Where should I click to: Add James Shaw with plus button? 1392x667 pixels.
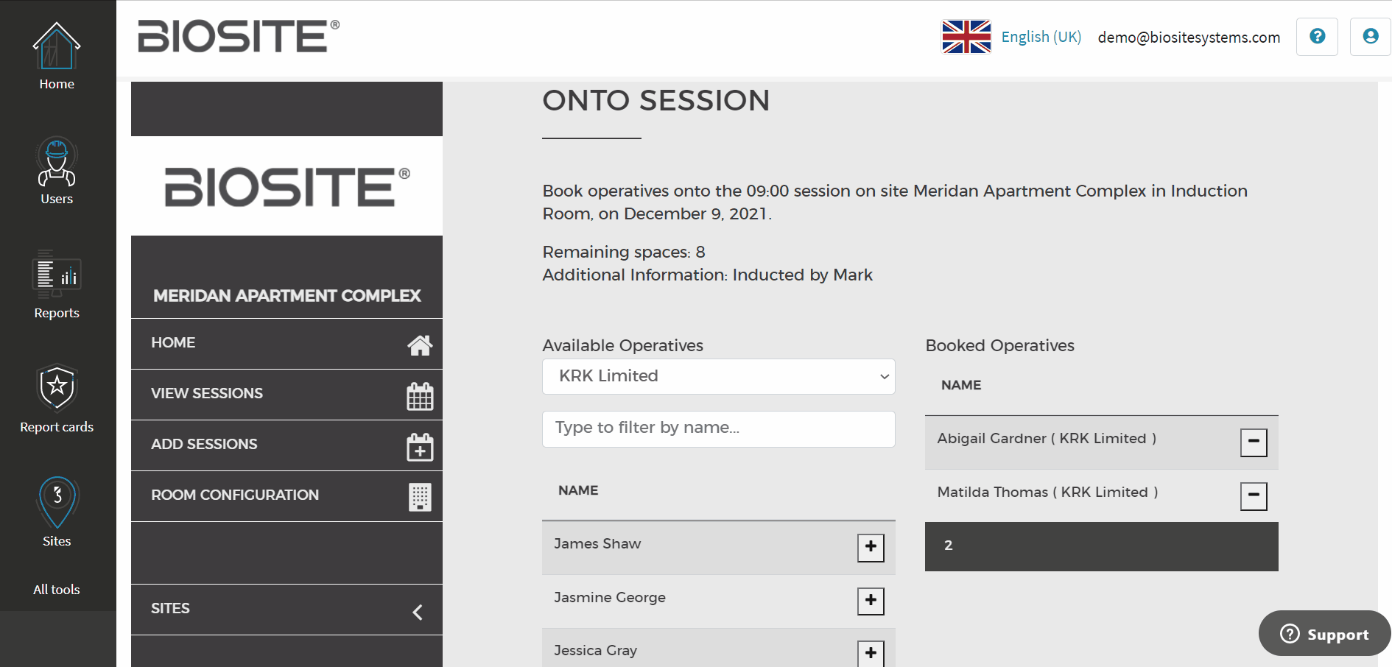871,547
